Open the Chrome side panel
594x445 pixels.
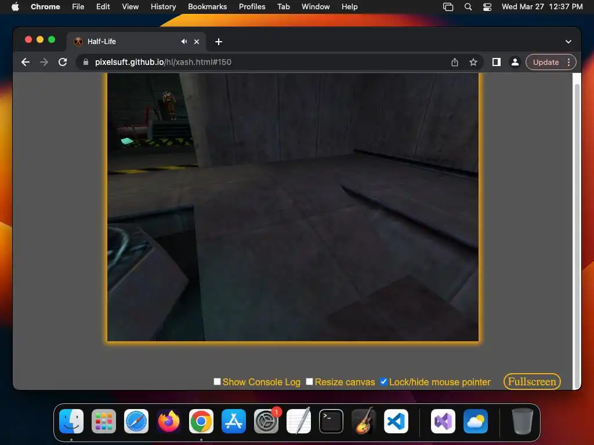point(497,62)
